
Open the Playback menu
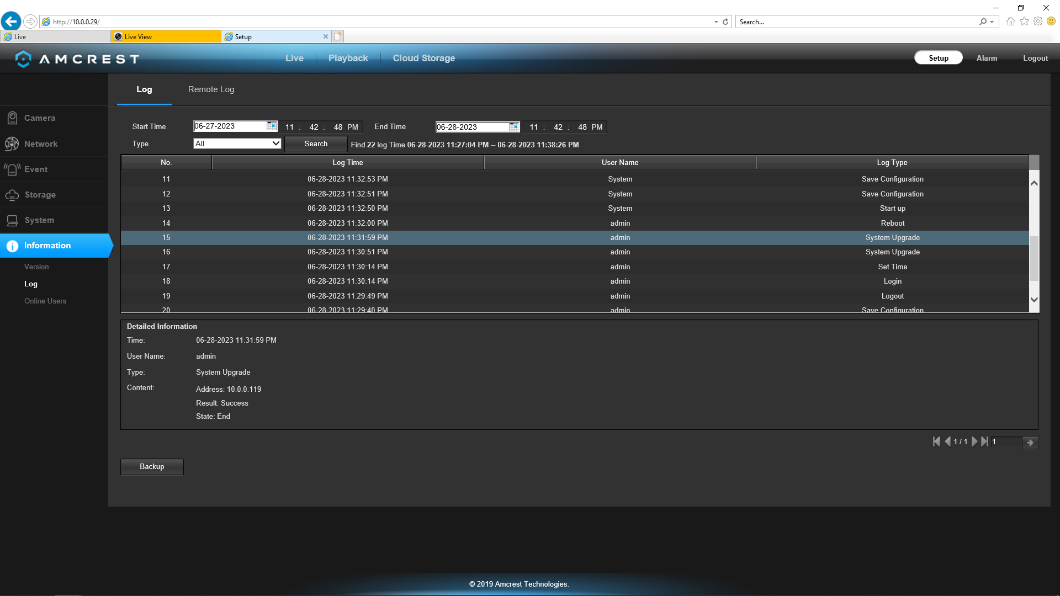tap(348, 58)
